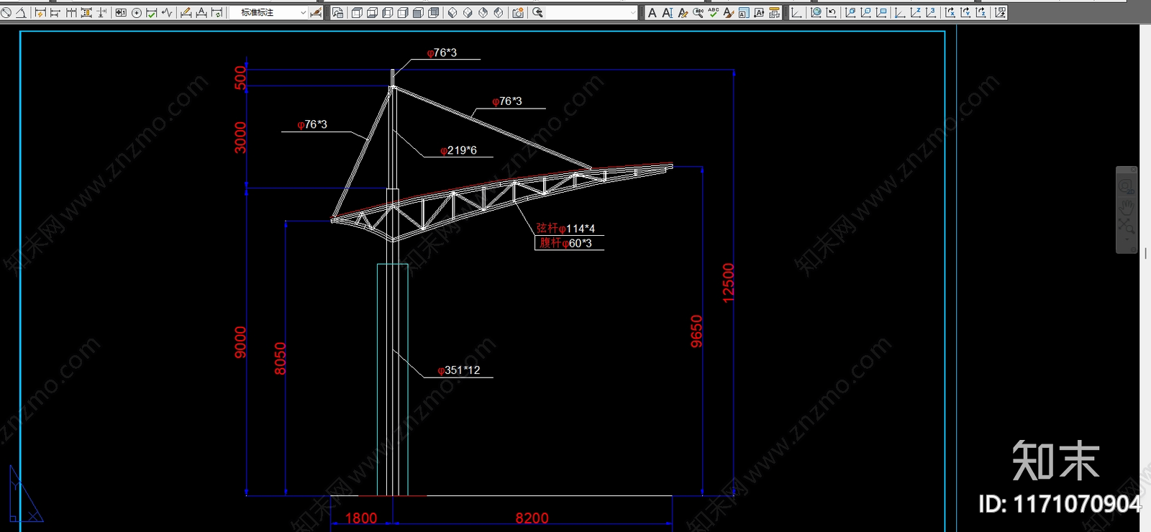Set UCS to World
This screenshot has height=532, width=1151.
pos(816,12)
